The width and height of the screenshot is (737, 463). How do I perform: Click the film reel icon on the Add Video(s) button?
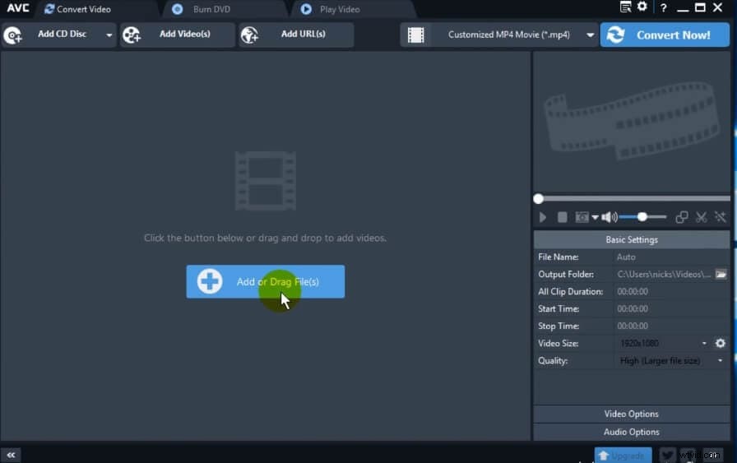tap(131, 35)
